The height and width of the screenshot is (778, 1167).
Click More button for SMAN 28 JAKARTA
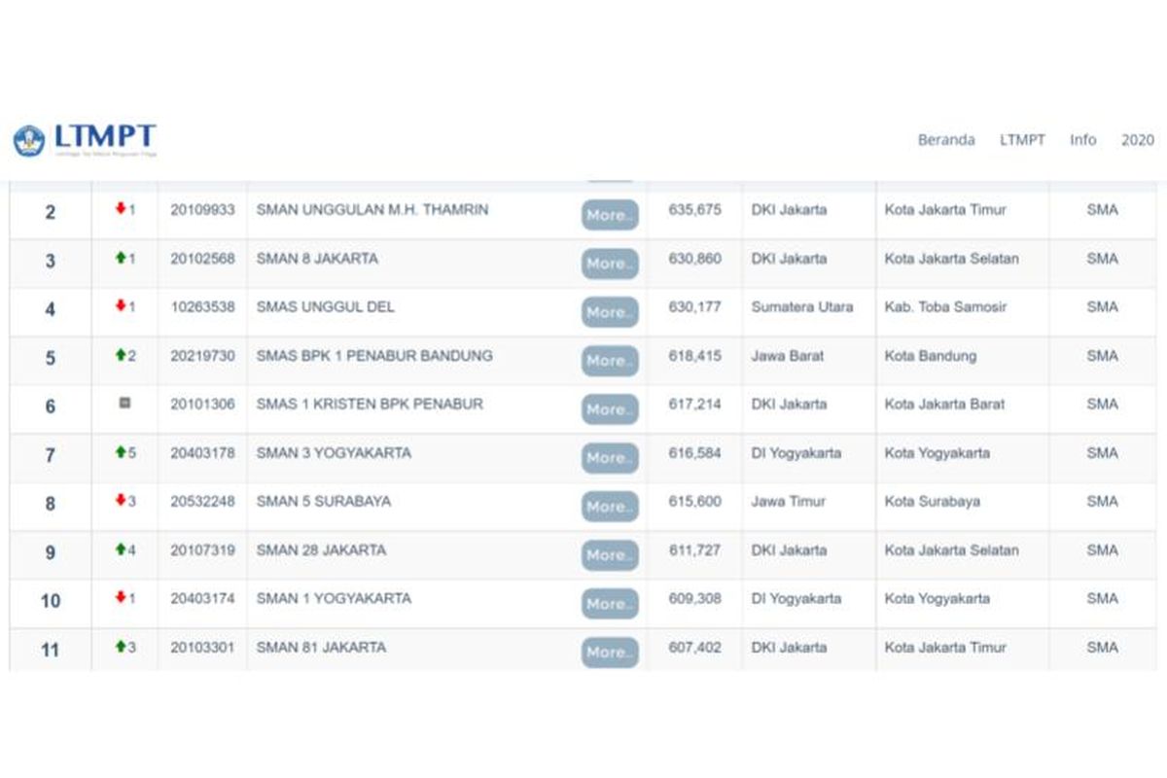(610, 555)
